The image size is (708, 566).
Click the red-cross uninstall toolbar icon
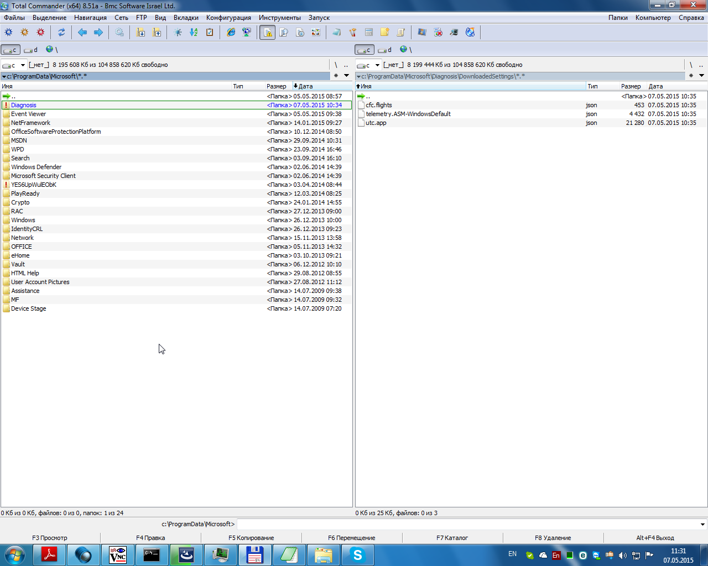coord(438,33)
